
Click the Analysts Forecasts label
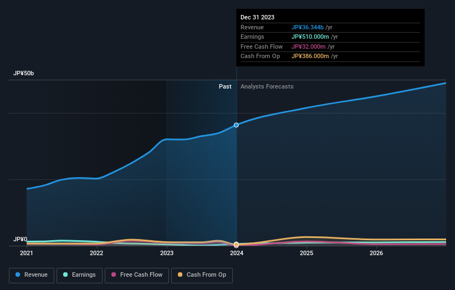(x=267, y=87)
